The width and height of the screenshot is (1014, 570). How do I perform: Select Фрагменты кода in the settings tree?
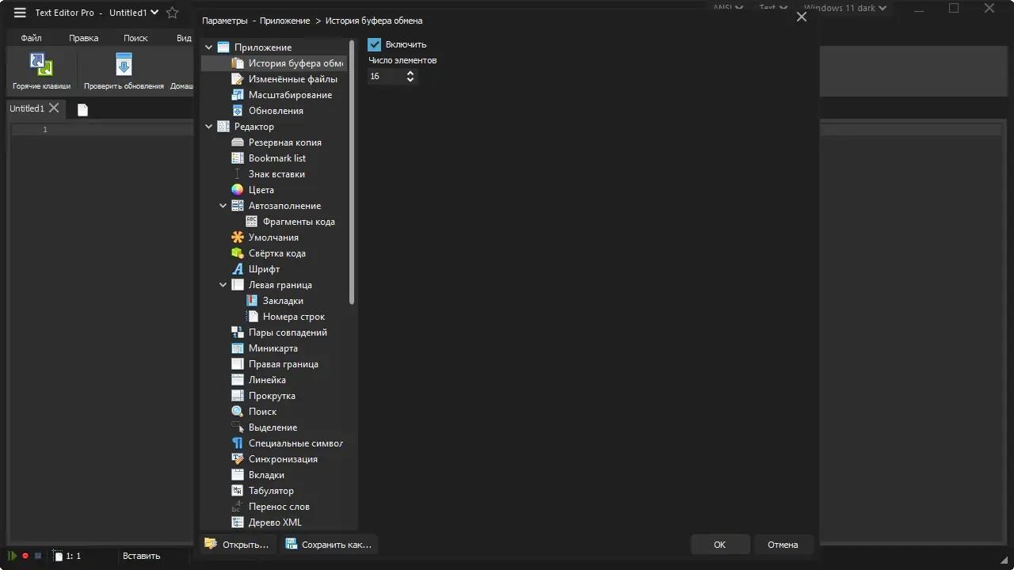tap(299, 222)
